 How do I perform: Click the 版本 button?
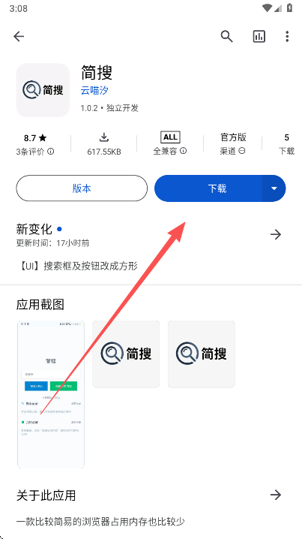coord(82,188)
